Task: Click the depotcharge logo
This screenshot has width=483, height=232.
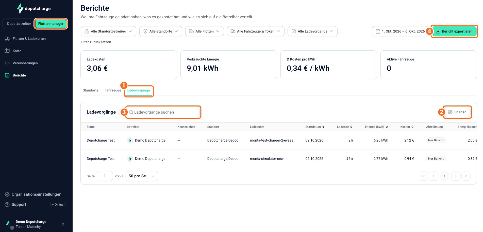Action: [34, 8]
